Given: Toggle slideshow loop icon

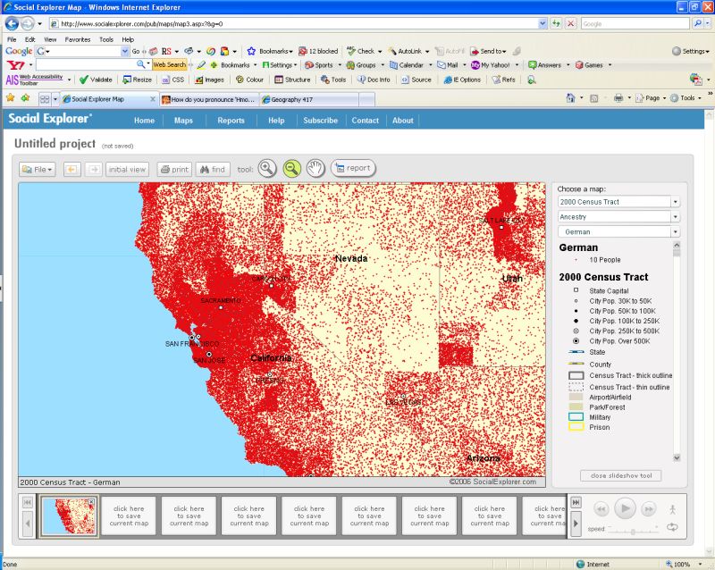Looking at the screenshot, I should pos(673,527).
